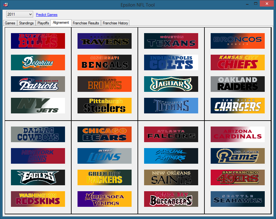
Task: Follow the Predict Games link
Action: (47, 15)
